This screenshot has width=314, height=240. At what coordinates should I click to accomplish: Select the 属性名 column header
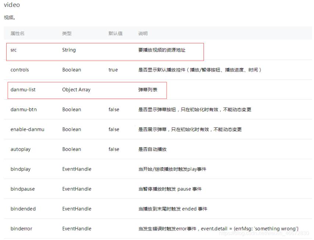coord(17,33)
